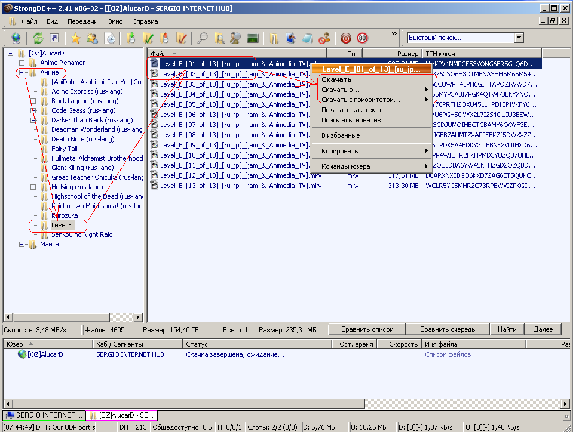
Task: Toggle the 80 speed limit icon
Action: tap(362, 38)
